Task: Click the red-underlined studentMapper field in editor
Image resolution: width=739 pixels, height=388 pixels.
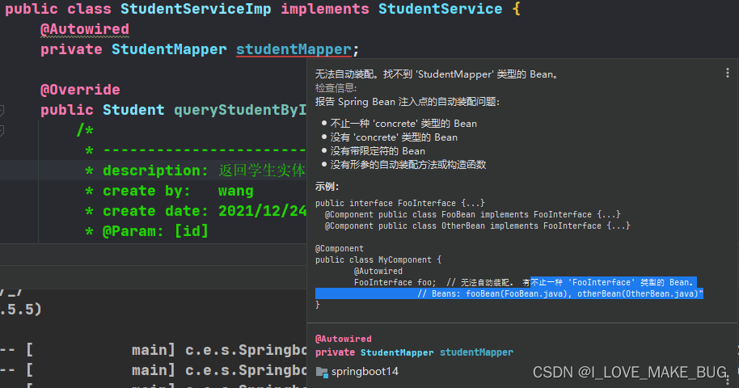Action: click(x=294, y=49)
